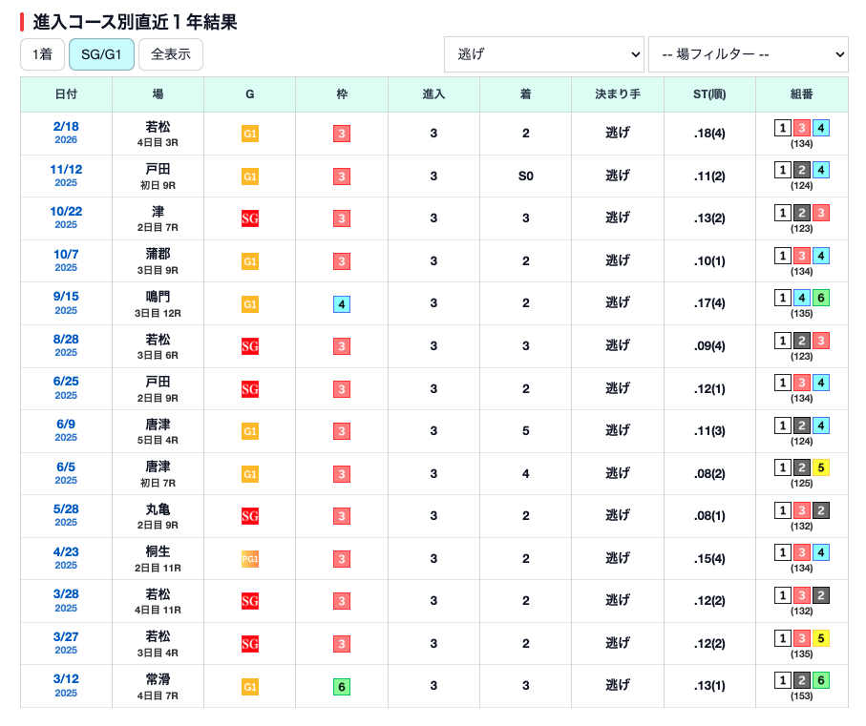Click the PG1 badge in the 4/23 row
Image resolution: width=866 pixels, height=726 pixels.
pos(250,558)
